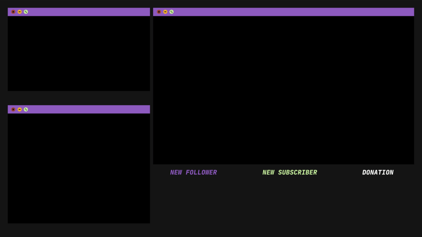
Task: Click purple title bar of bottom-left window
Action: (79, 109)
